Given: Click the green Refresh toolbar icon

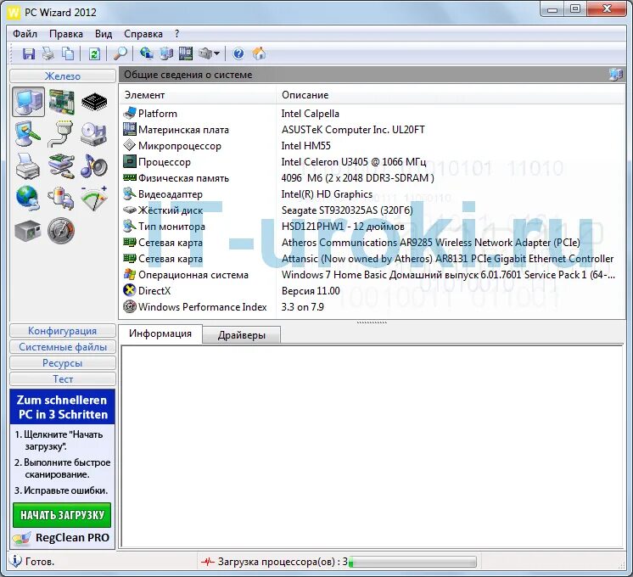Looking at the screenshot, I should (94, 53).
